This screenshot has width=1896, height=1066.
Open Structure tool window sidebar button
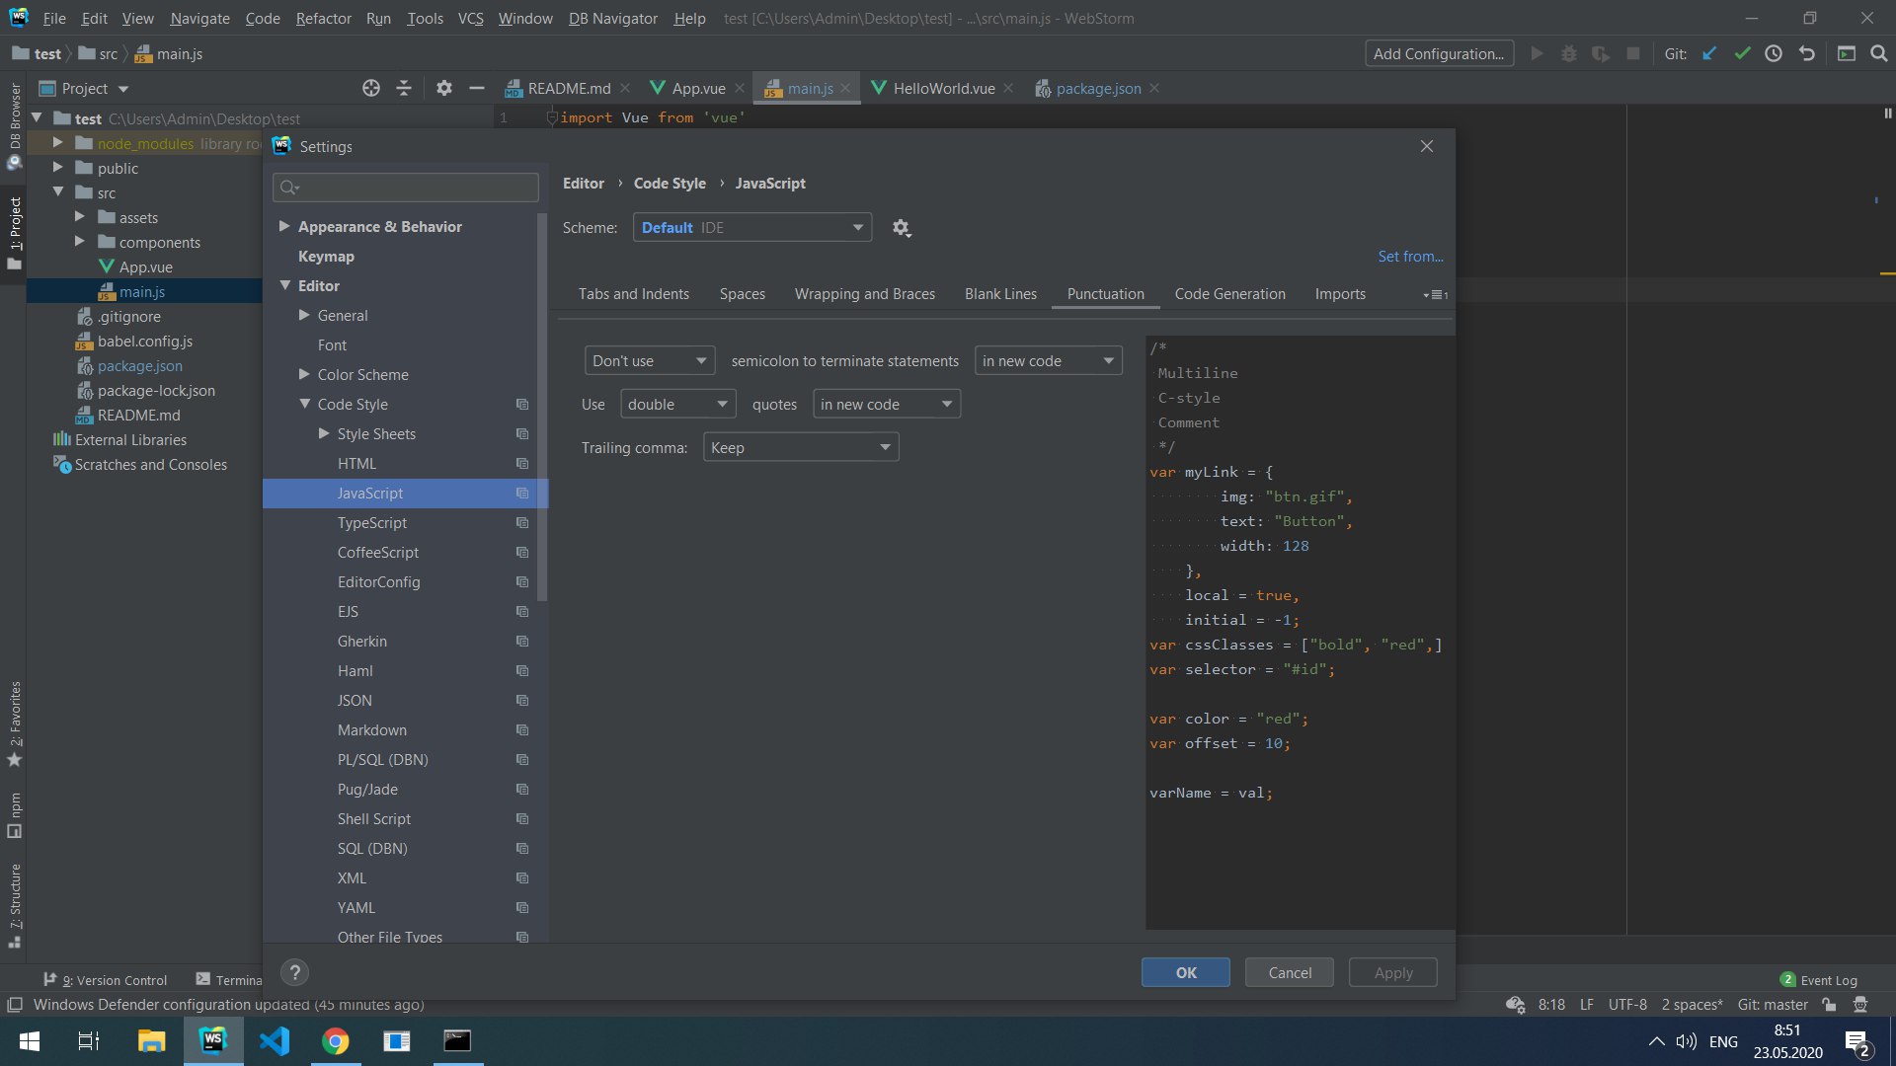(x=15, y=906)
